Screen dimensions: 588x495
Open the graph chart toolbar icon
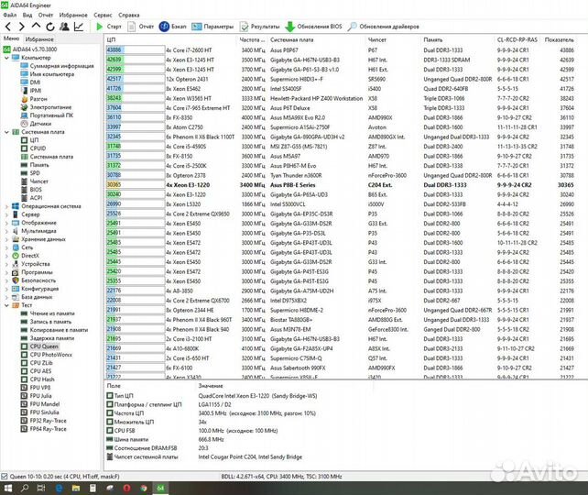(79, 27)
